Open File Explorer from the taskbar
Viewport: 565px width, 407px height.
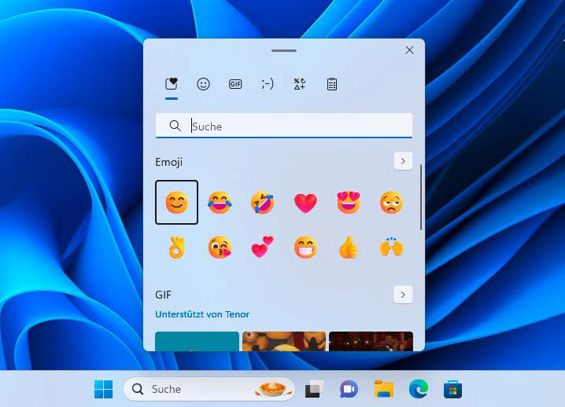pyautogui.click(x=383, y=389)
